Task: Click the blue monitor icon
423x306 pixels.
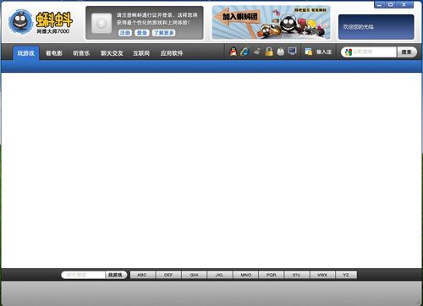Action: coord(292,52)
